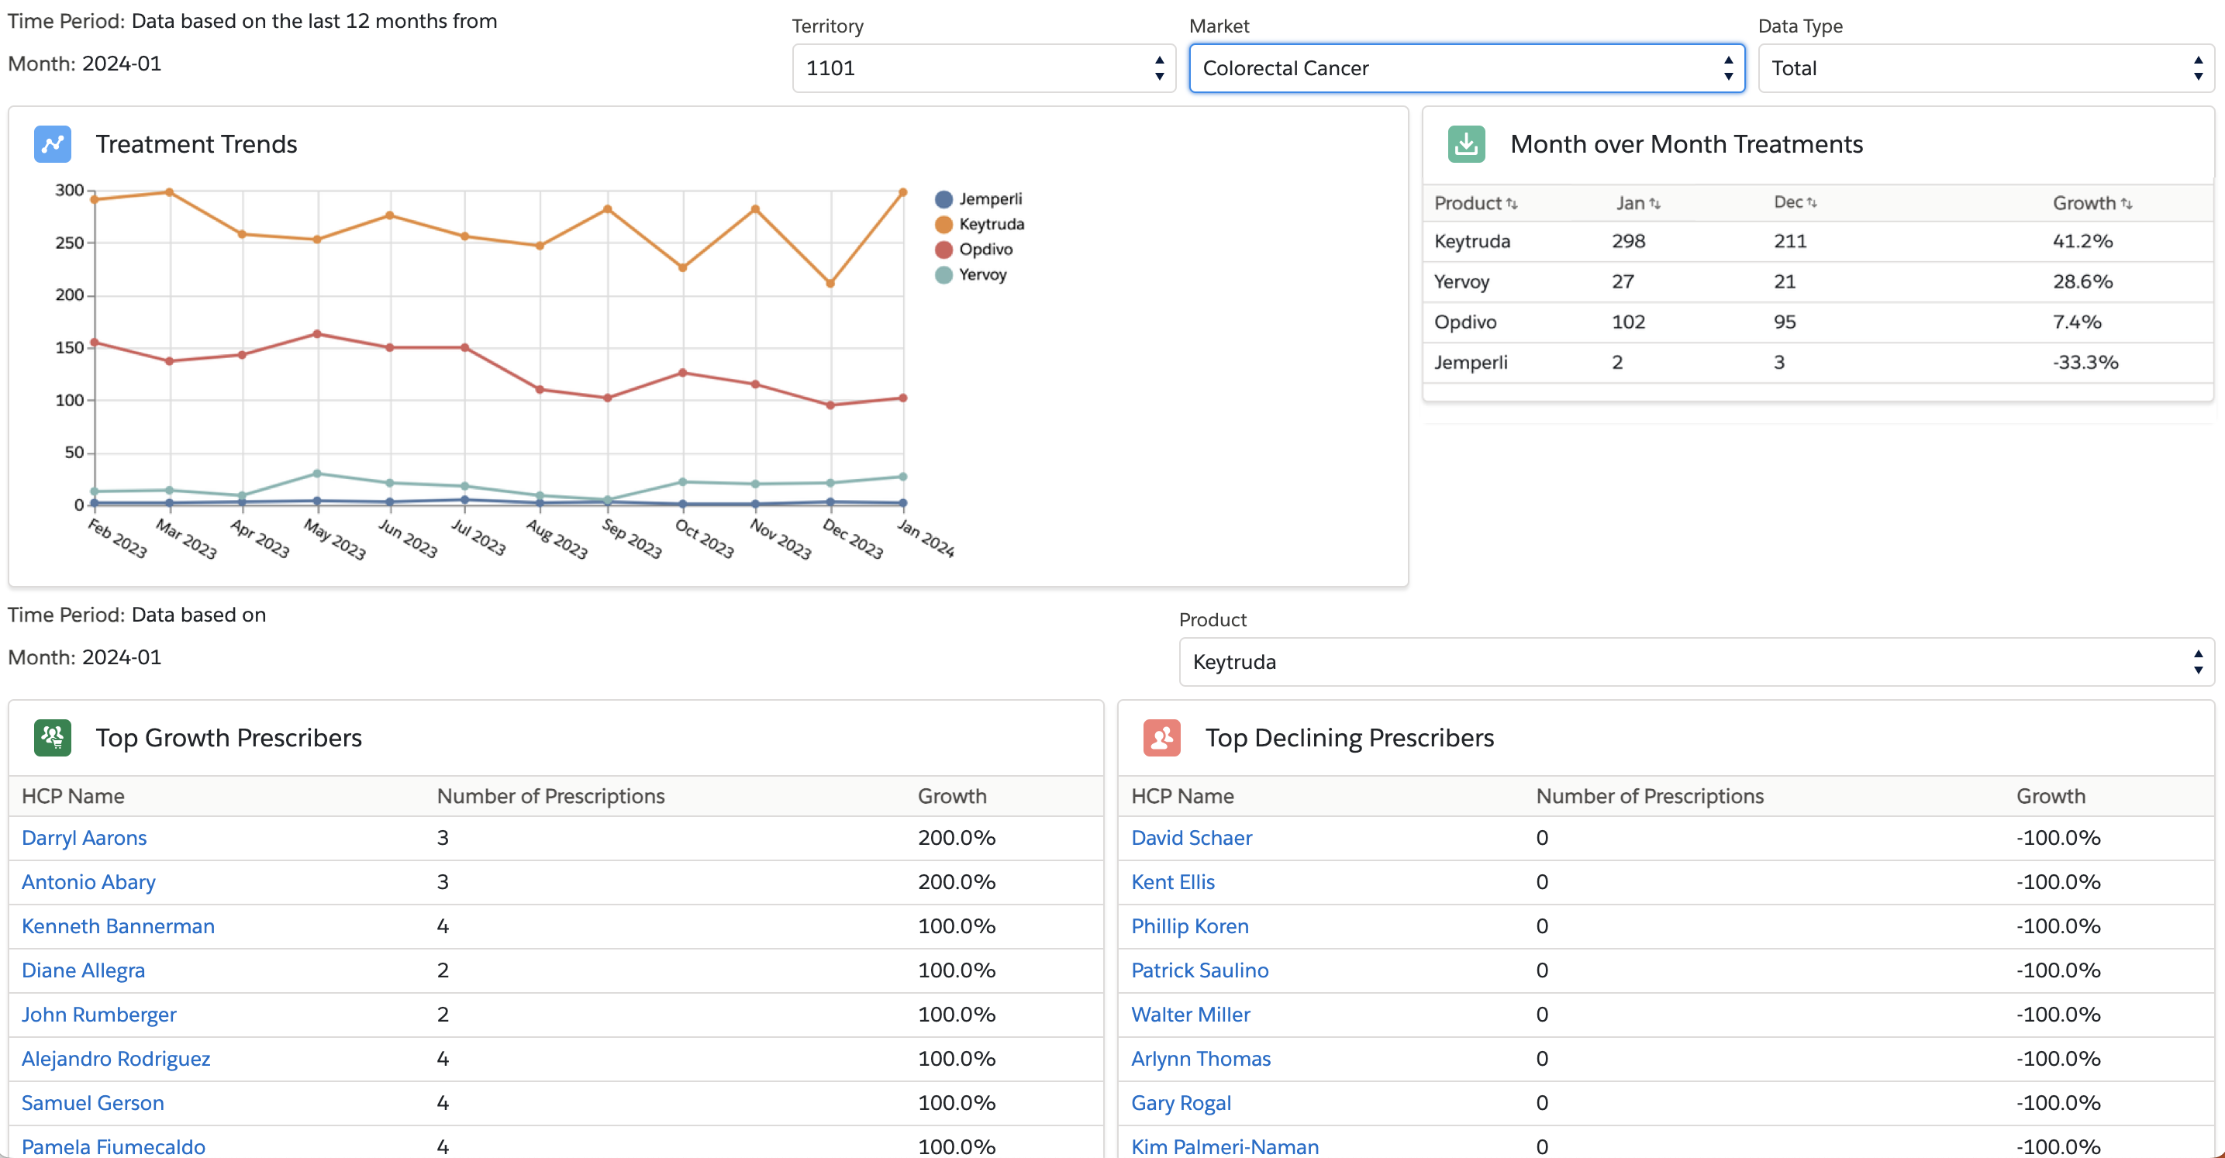This screenshot has height=1158, width=2225.
Task: Toggle Keytruda series in chart legend
Action: pos(991,224)
